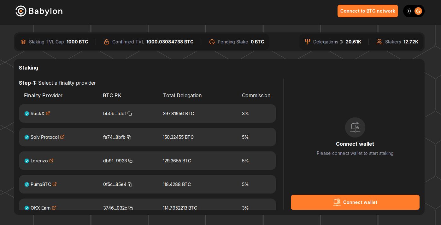The image size is (441, 225).
Task: Click Delegations info tooltip icon
Action: [x=341, y=42]
